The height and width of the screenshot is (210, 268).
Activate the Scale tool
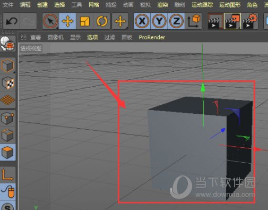pos(85,21)
